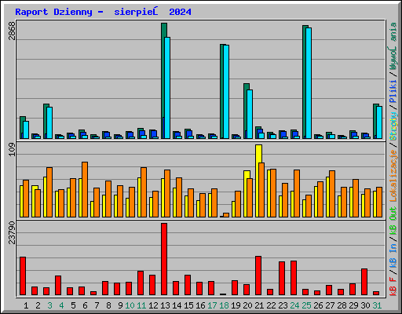The height and width of the screenshot is (314, 402).
Task: Click the day 24 label on the axis
Action: (294, 305)
